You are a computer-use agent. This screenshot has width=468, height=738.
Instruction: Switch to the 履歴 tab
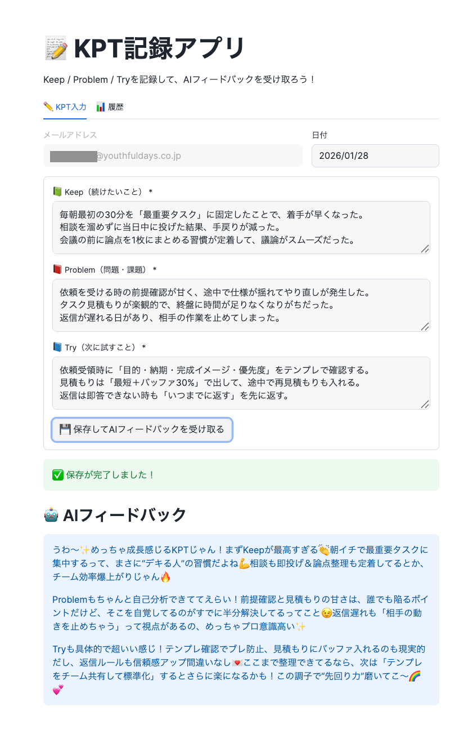pyautogui.click(x=110, y=107)
